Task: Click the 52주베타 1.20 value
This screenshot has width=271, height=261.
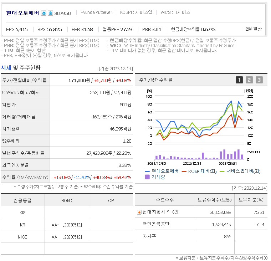Action: pos(127,141)
